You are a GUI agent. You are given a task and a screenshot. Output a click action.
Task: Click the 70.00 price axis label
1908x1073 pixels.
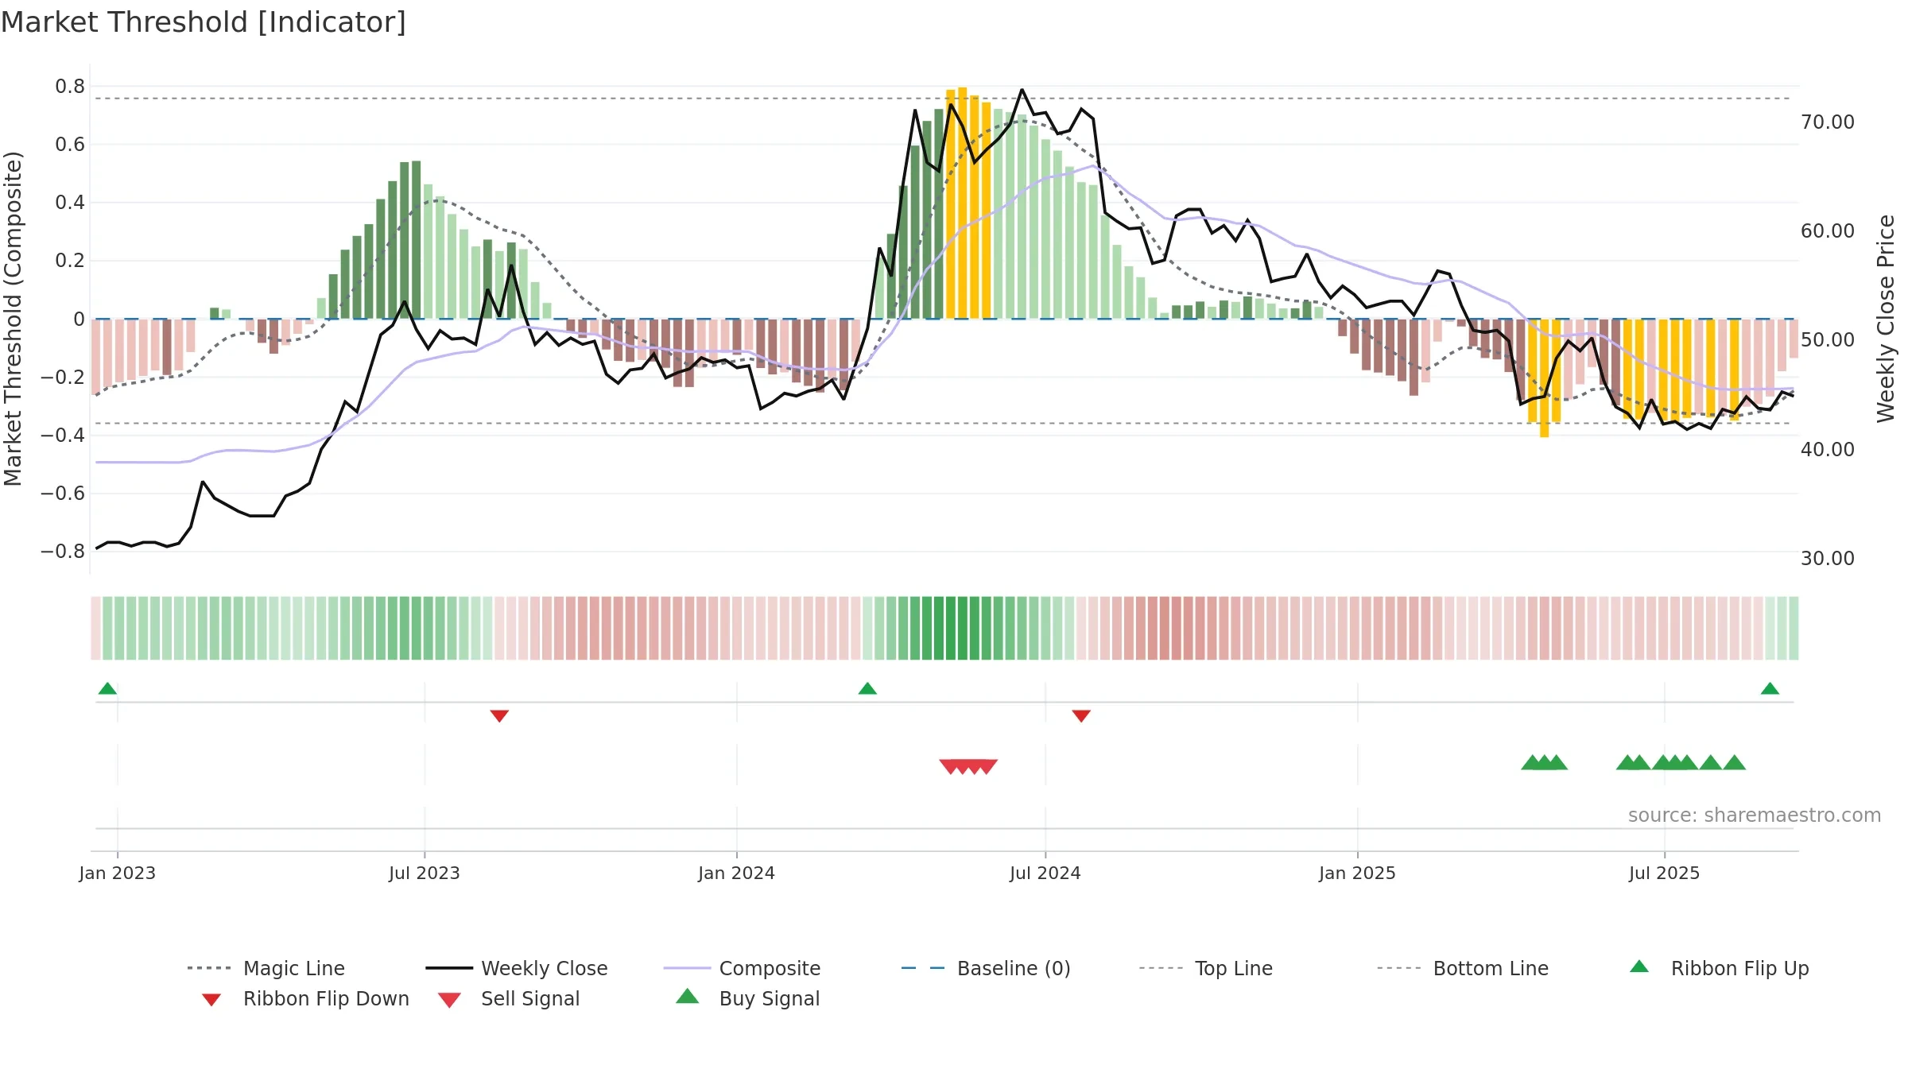(x=1828, y=122)
